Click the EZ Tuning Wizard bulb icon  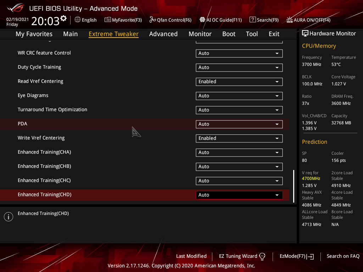[262, 256]
